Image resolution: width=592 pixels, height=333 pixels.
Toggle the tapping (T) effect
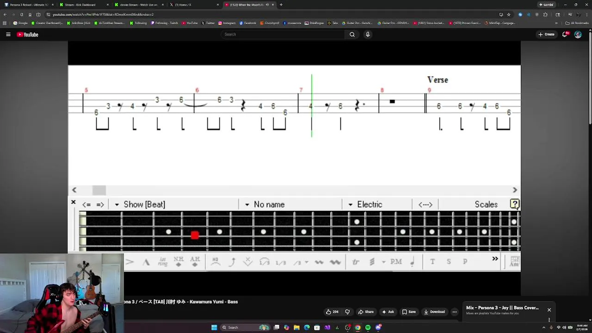click(x=432, y=262)
